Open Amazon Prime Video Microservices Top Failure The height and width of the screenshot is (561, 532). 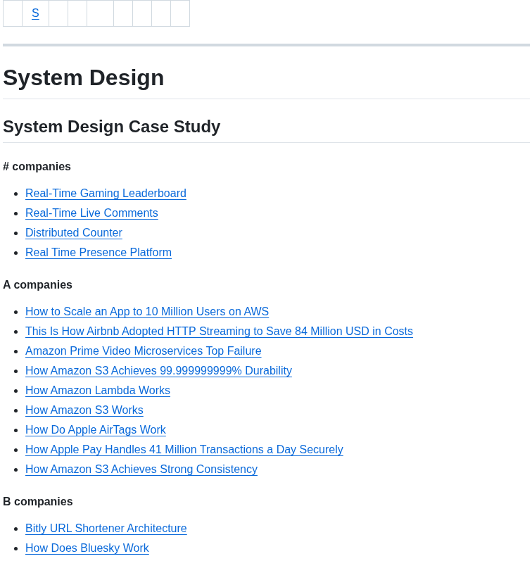tap(143, 351)
